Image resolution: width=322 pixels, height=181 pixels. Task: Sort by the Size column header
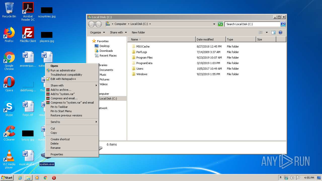point(266,39)
